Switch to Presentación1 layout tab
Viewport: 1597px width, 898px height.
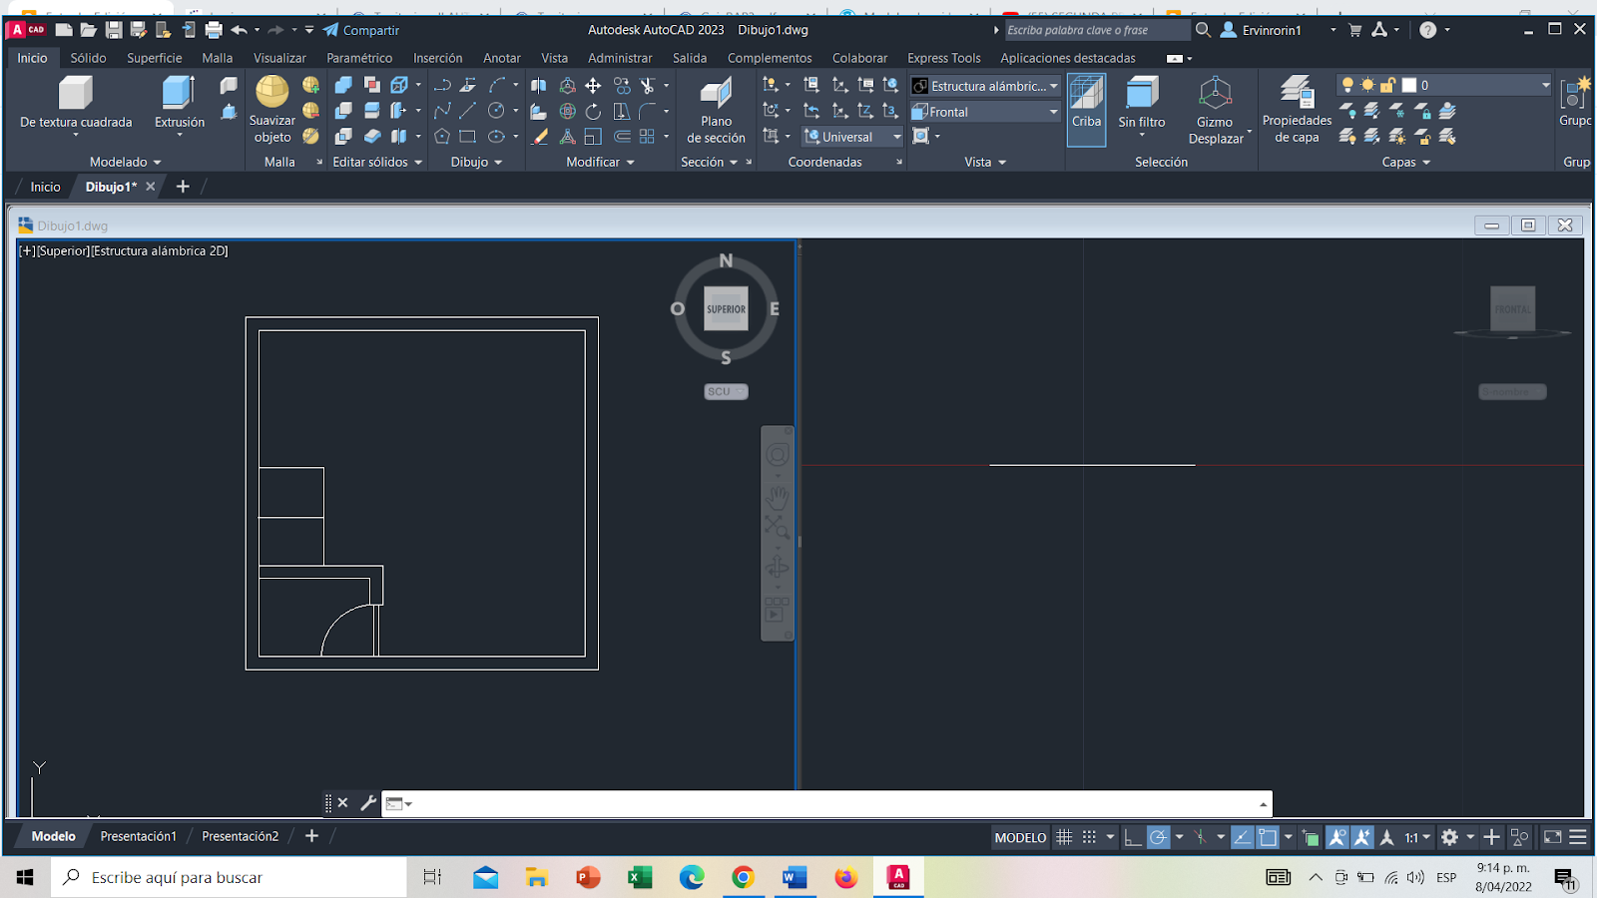click(x=138, y=836)
